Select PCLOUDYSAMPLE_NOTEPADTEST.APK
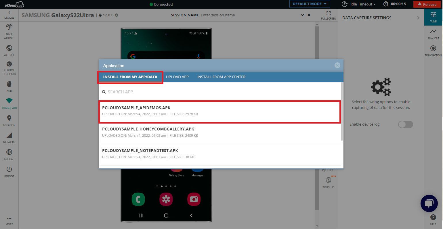The width and height of the screenshot is (443, 229). click(220, 155)
